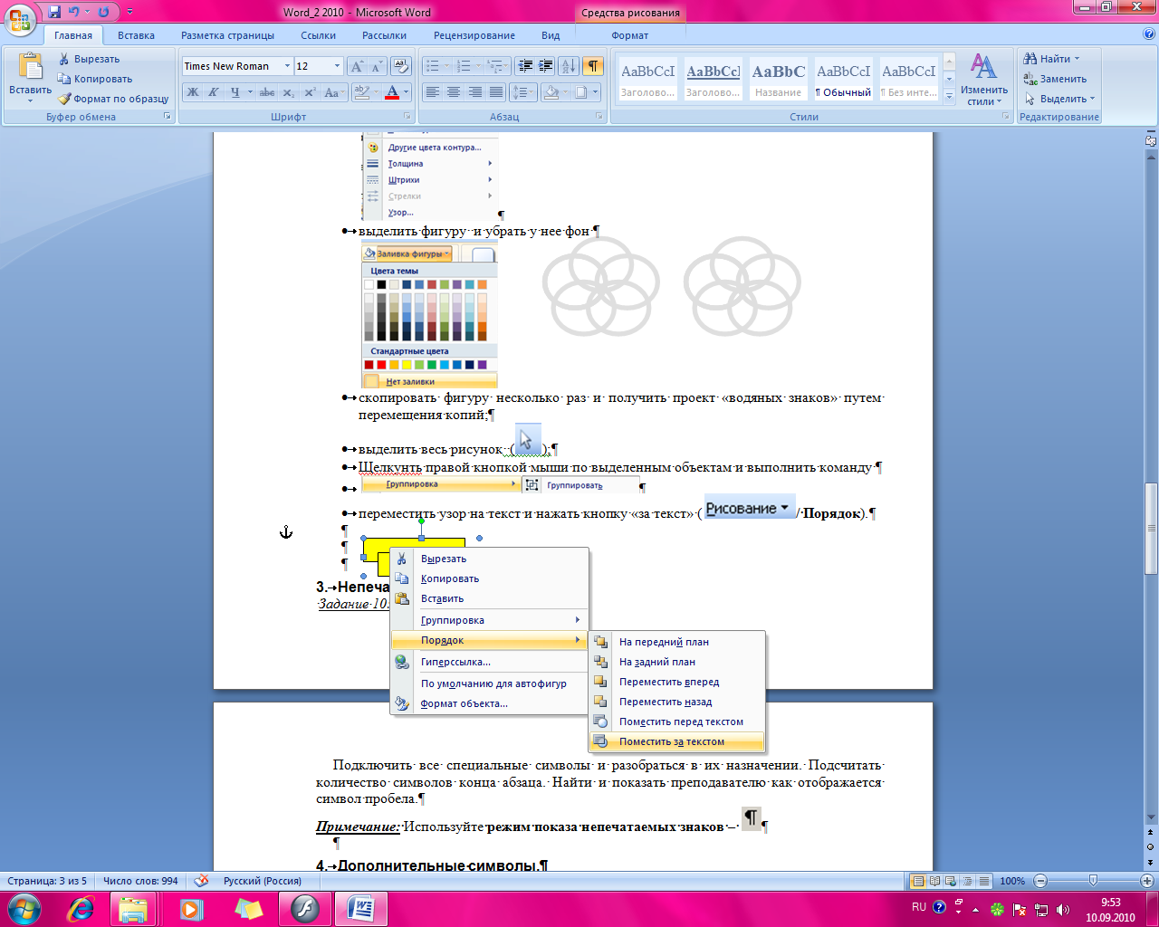Viewport: 1159px width, 927px height.
Task: Toggle superscript formatting
Action: [x=310, y=92]
